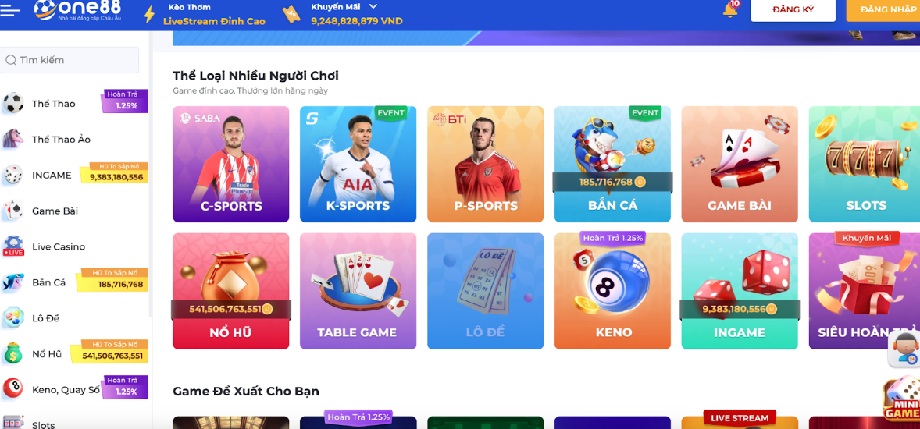Click the ĐĂNG NHẬP button
The height and width of the screenshot is (429, 920).
883,10
